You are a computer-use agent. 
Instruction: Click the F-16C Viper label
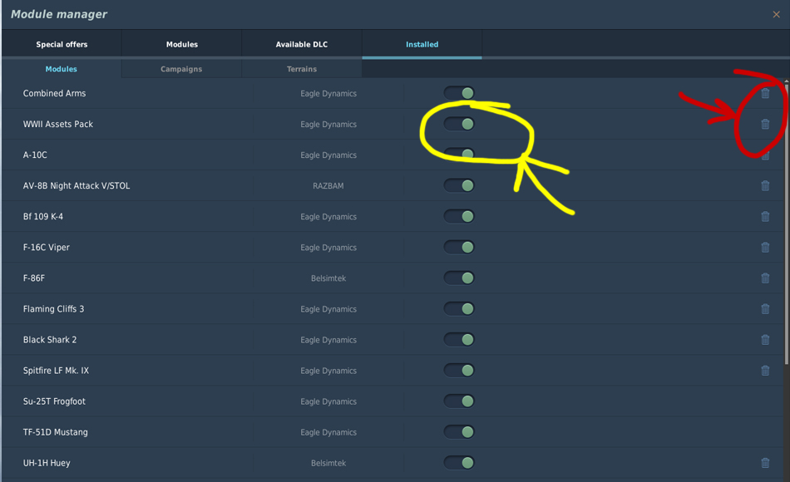[x=47, y=248]
